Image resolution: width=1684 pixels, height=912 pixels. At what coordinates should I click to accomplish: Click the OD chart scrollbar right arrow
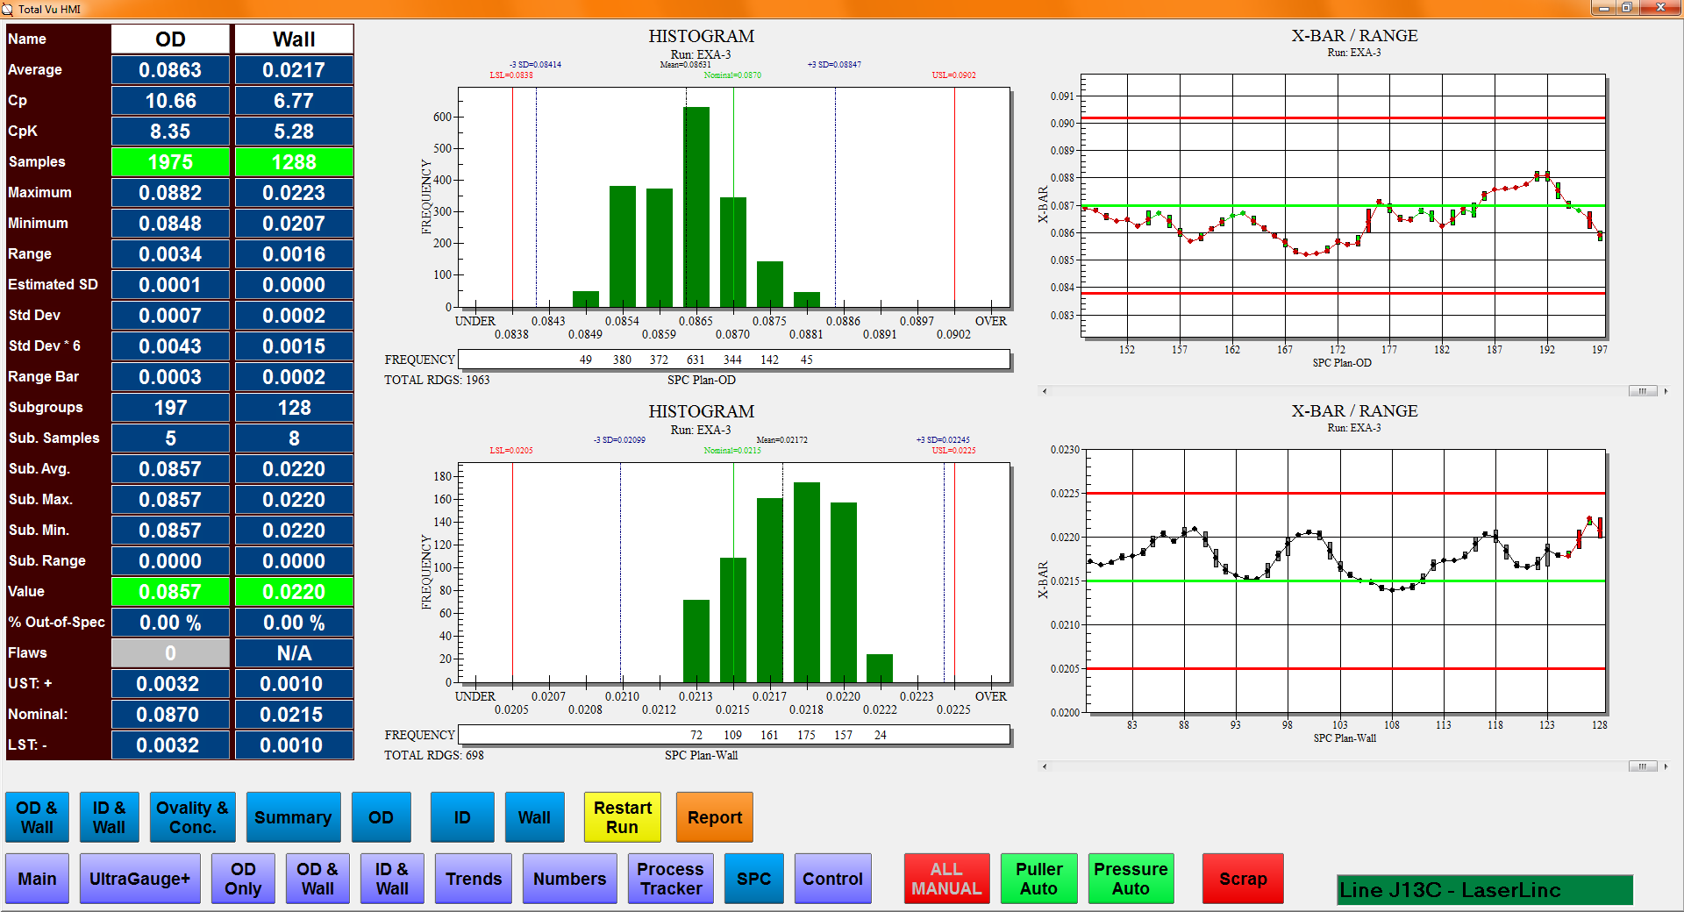click(x=1666, y=391)
